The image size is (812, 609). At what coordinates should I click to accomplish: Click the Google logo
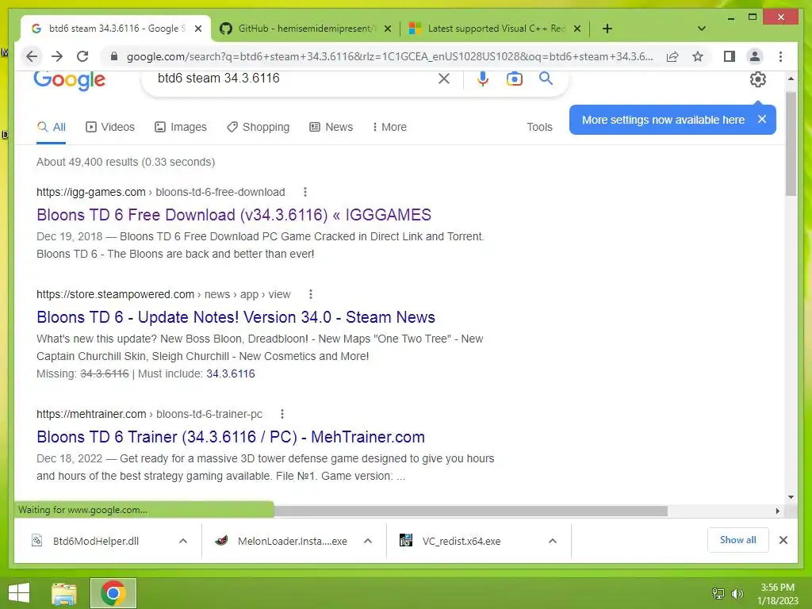coord(70,80)
